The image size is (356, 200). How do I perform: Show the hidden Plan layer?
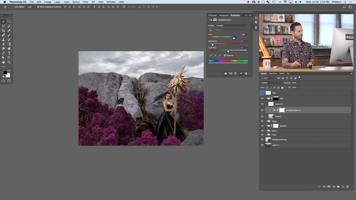pyautogui.click(x=262, y=93)
